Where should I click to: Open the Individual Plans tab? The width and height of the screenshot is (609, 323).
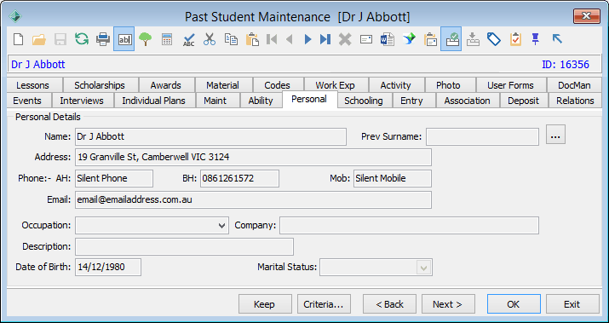pyautogui.click(x=154, y=101)
